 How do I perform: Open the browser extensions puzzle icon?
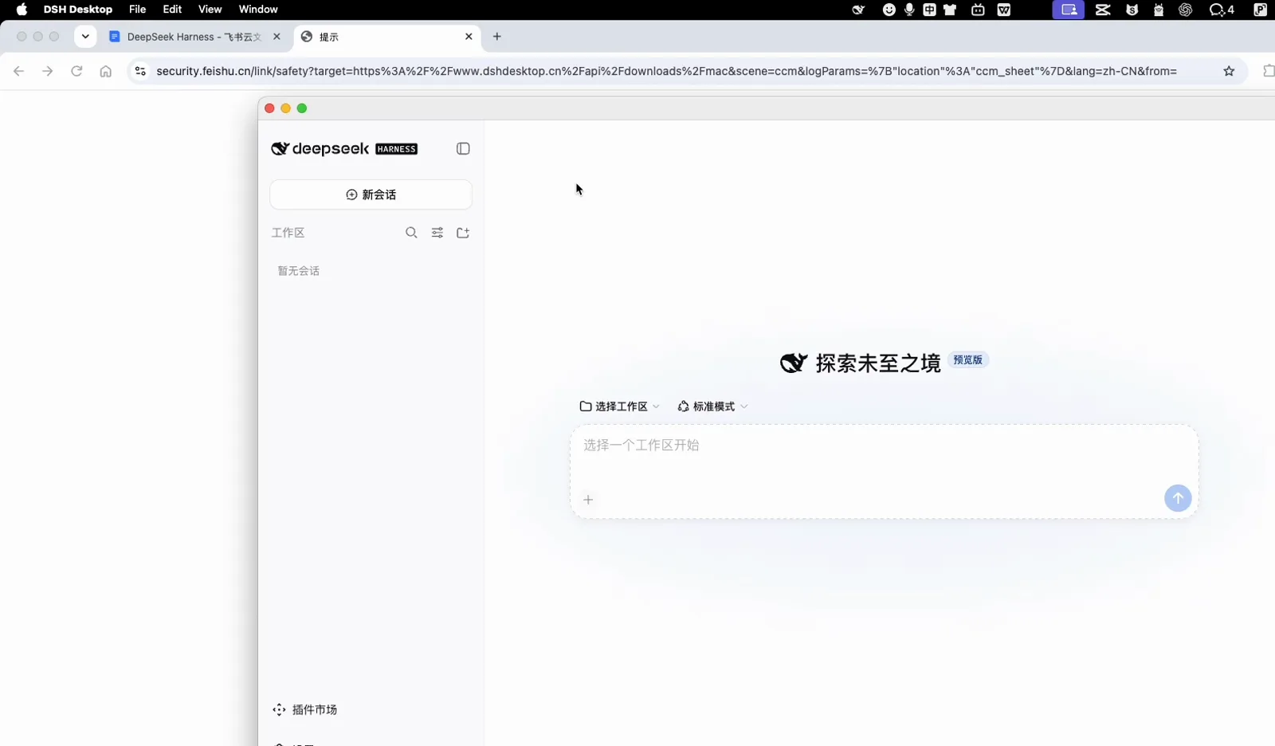click(1269, 71)
